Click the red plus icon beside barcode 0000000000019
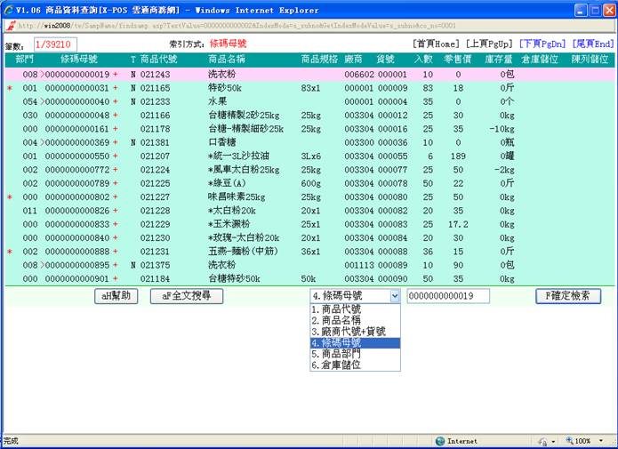The width and height of the screenshot is (618, 449). pyautogui.click(x=115, y=76)
